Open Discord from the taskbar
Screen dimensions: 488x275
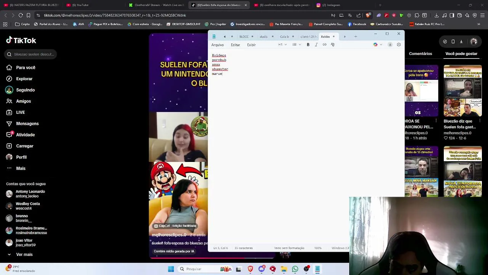click(x=261, y=269)
